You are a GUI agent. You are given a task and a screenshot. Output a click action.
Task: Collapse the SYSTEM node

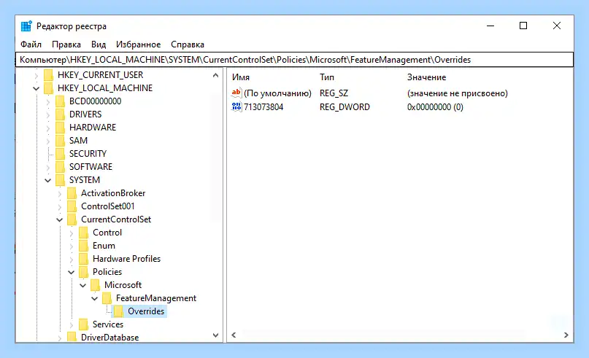click(x=47, y=181)
